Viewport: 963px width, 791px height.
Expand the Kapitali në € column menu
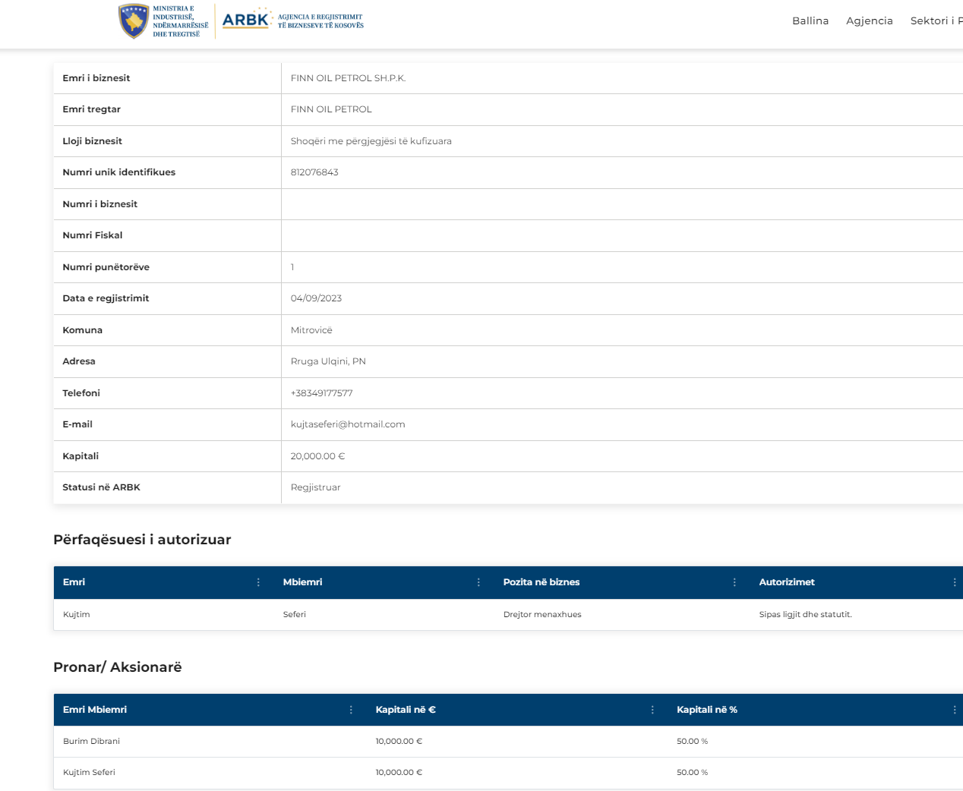[652, 710]
